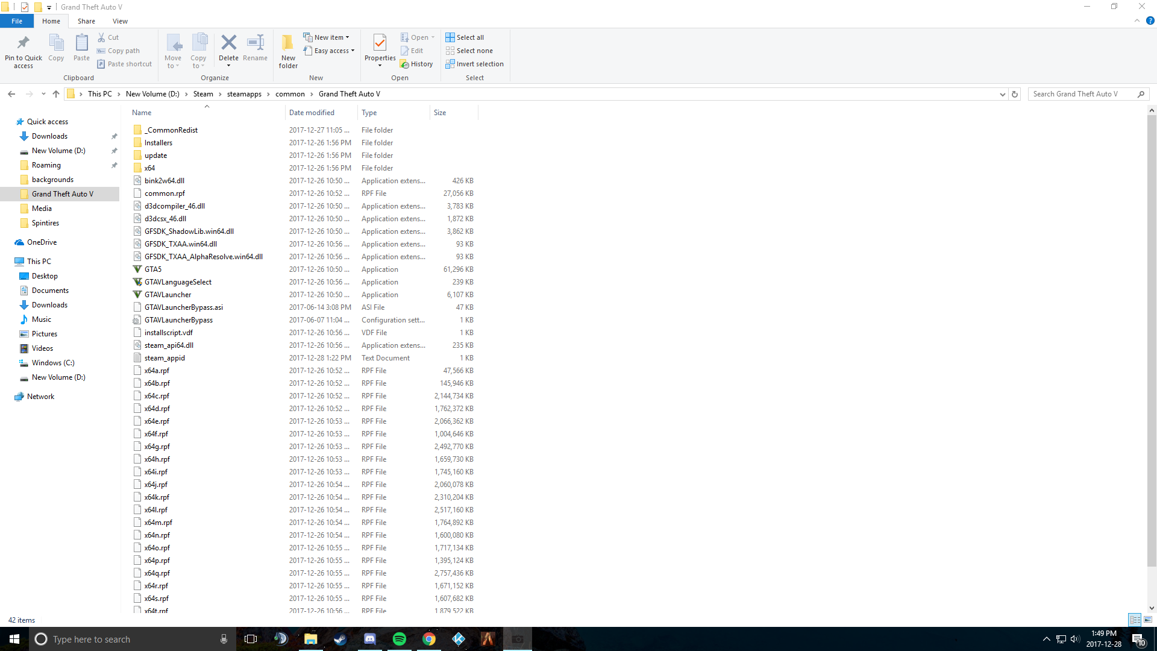Select Windows (C:) in the navigation pane

tap(53, 363)
